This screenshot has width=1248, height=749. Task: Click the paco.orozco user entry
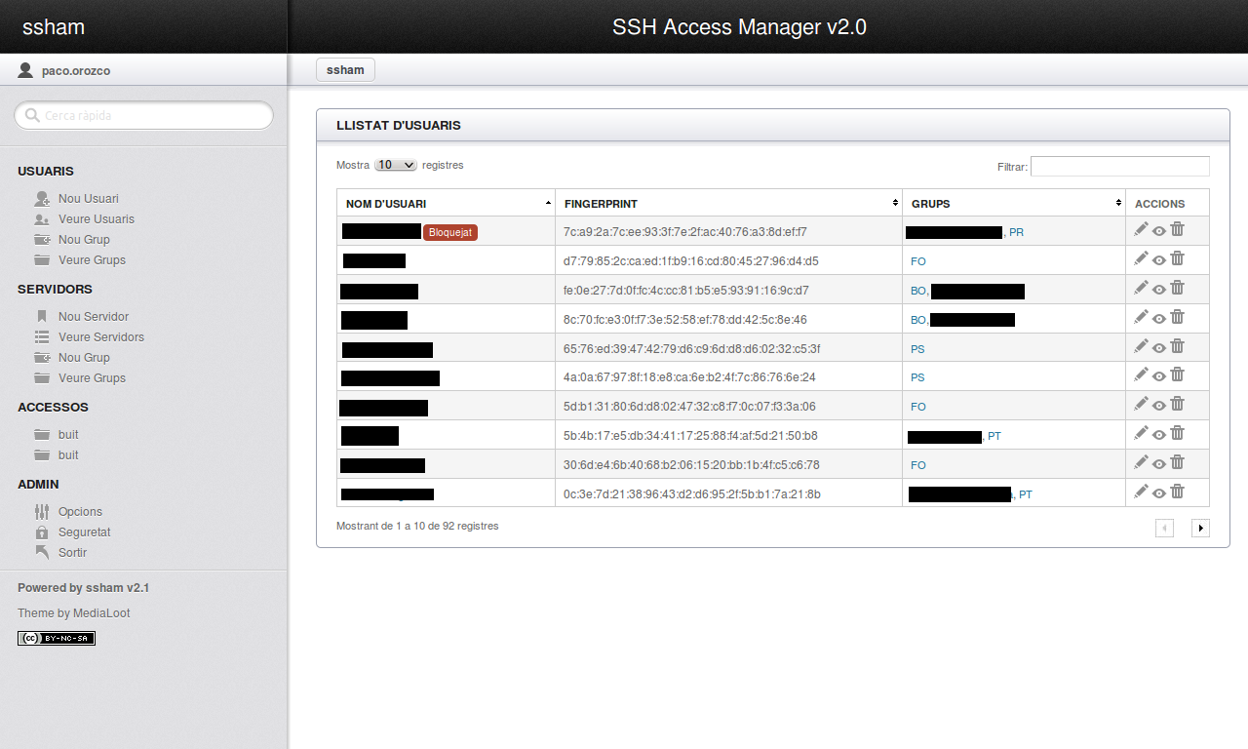tap(73, 70)
